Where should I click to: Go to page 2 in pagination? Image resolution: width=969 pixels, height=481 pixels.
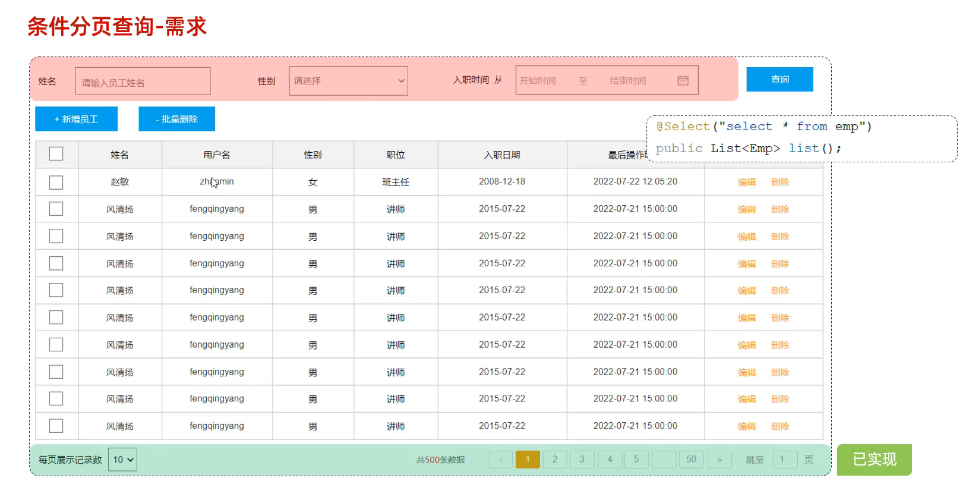coord(555,460)
